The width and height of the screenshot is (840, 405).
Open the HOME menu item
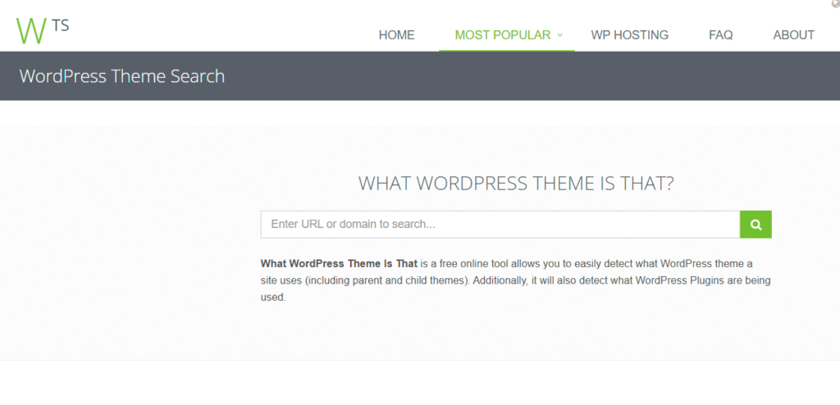(396, 35)
